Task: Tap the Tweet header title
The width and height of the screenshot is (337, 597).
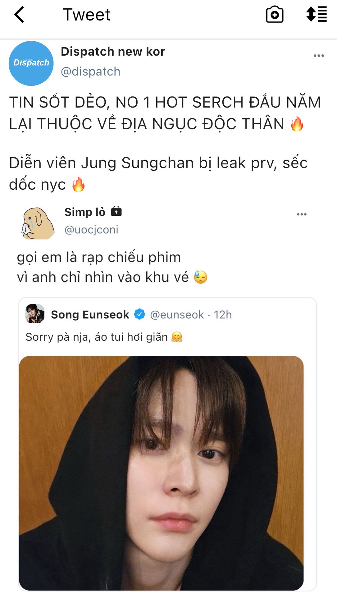Action: click(87, 15)
